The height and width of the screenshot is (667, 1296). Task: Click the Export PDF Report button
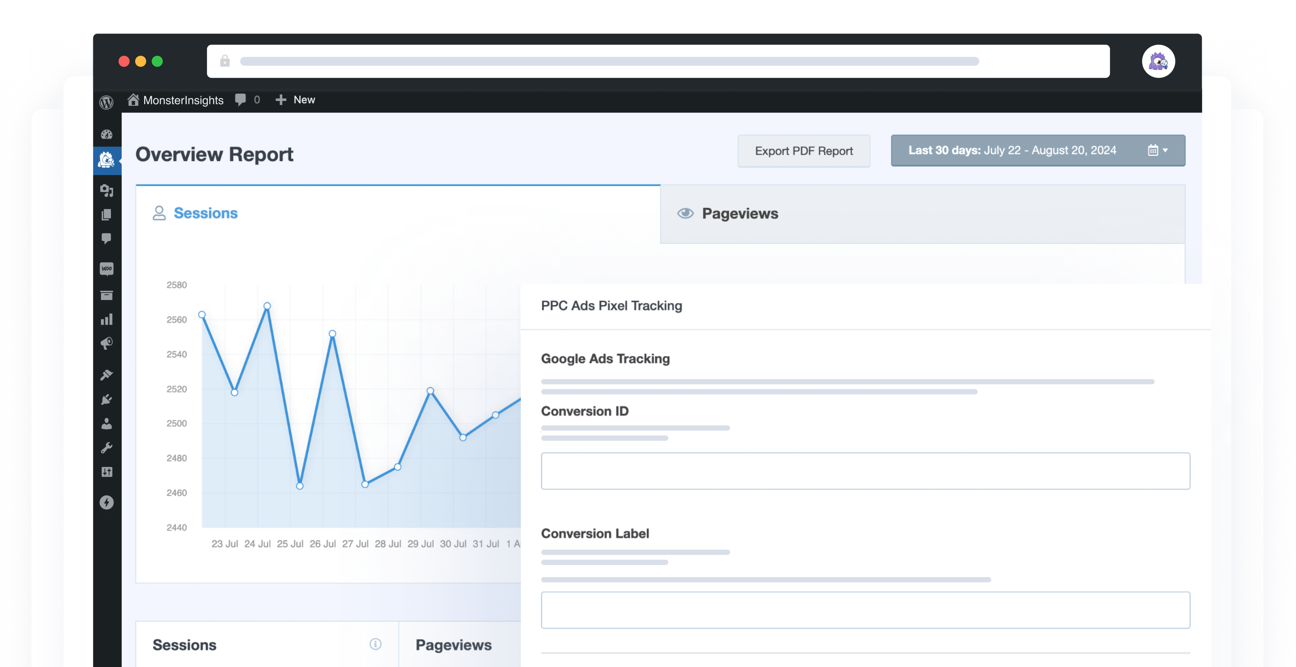point(804,151)
